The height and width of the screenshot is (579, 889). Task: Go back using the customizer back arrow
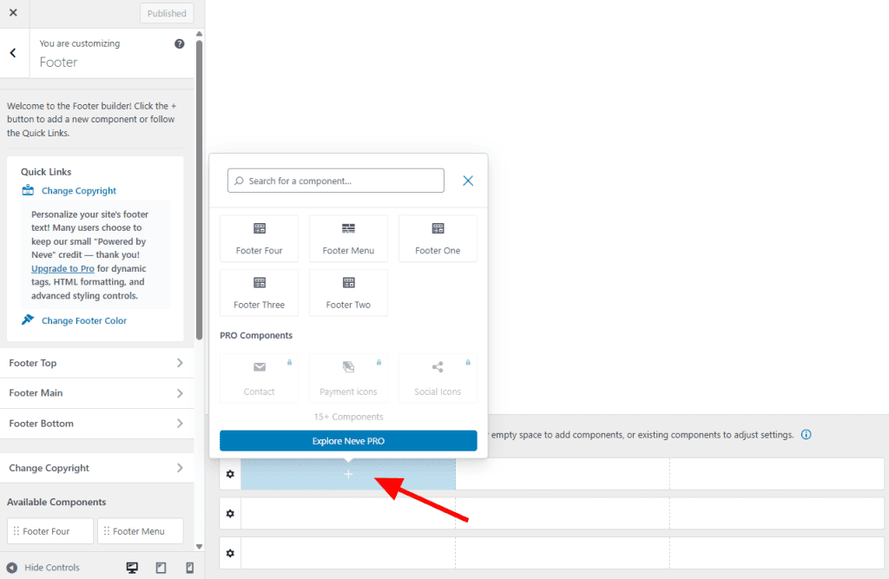[x=13, y=53]
